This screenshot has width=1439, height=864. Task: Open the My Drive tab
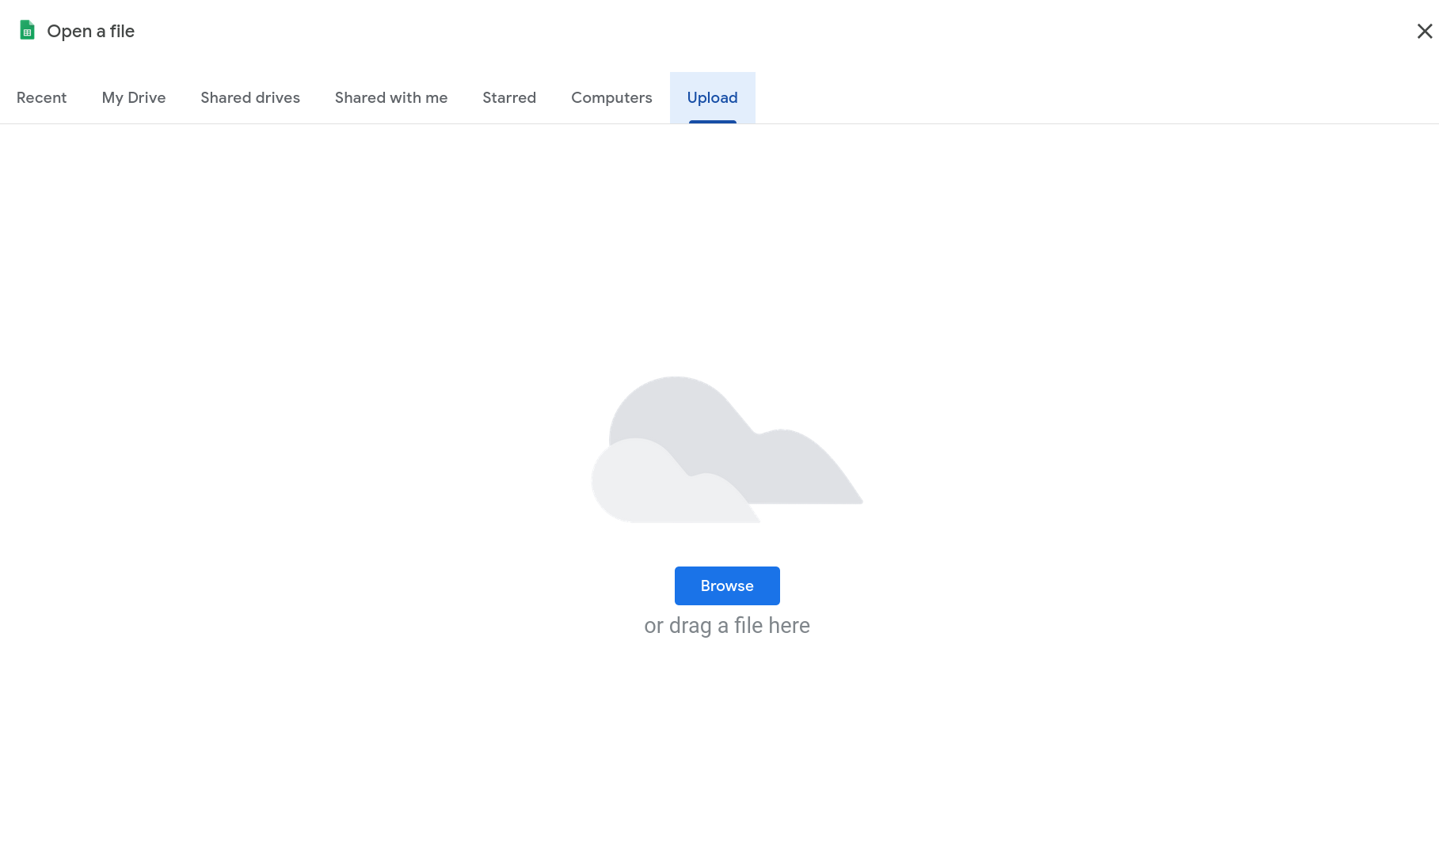133,97
